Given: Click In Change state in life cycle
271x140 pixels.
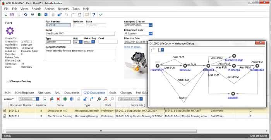Looking at the screenshot, I should 234,66.
